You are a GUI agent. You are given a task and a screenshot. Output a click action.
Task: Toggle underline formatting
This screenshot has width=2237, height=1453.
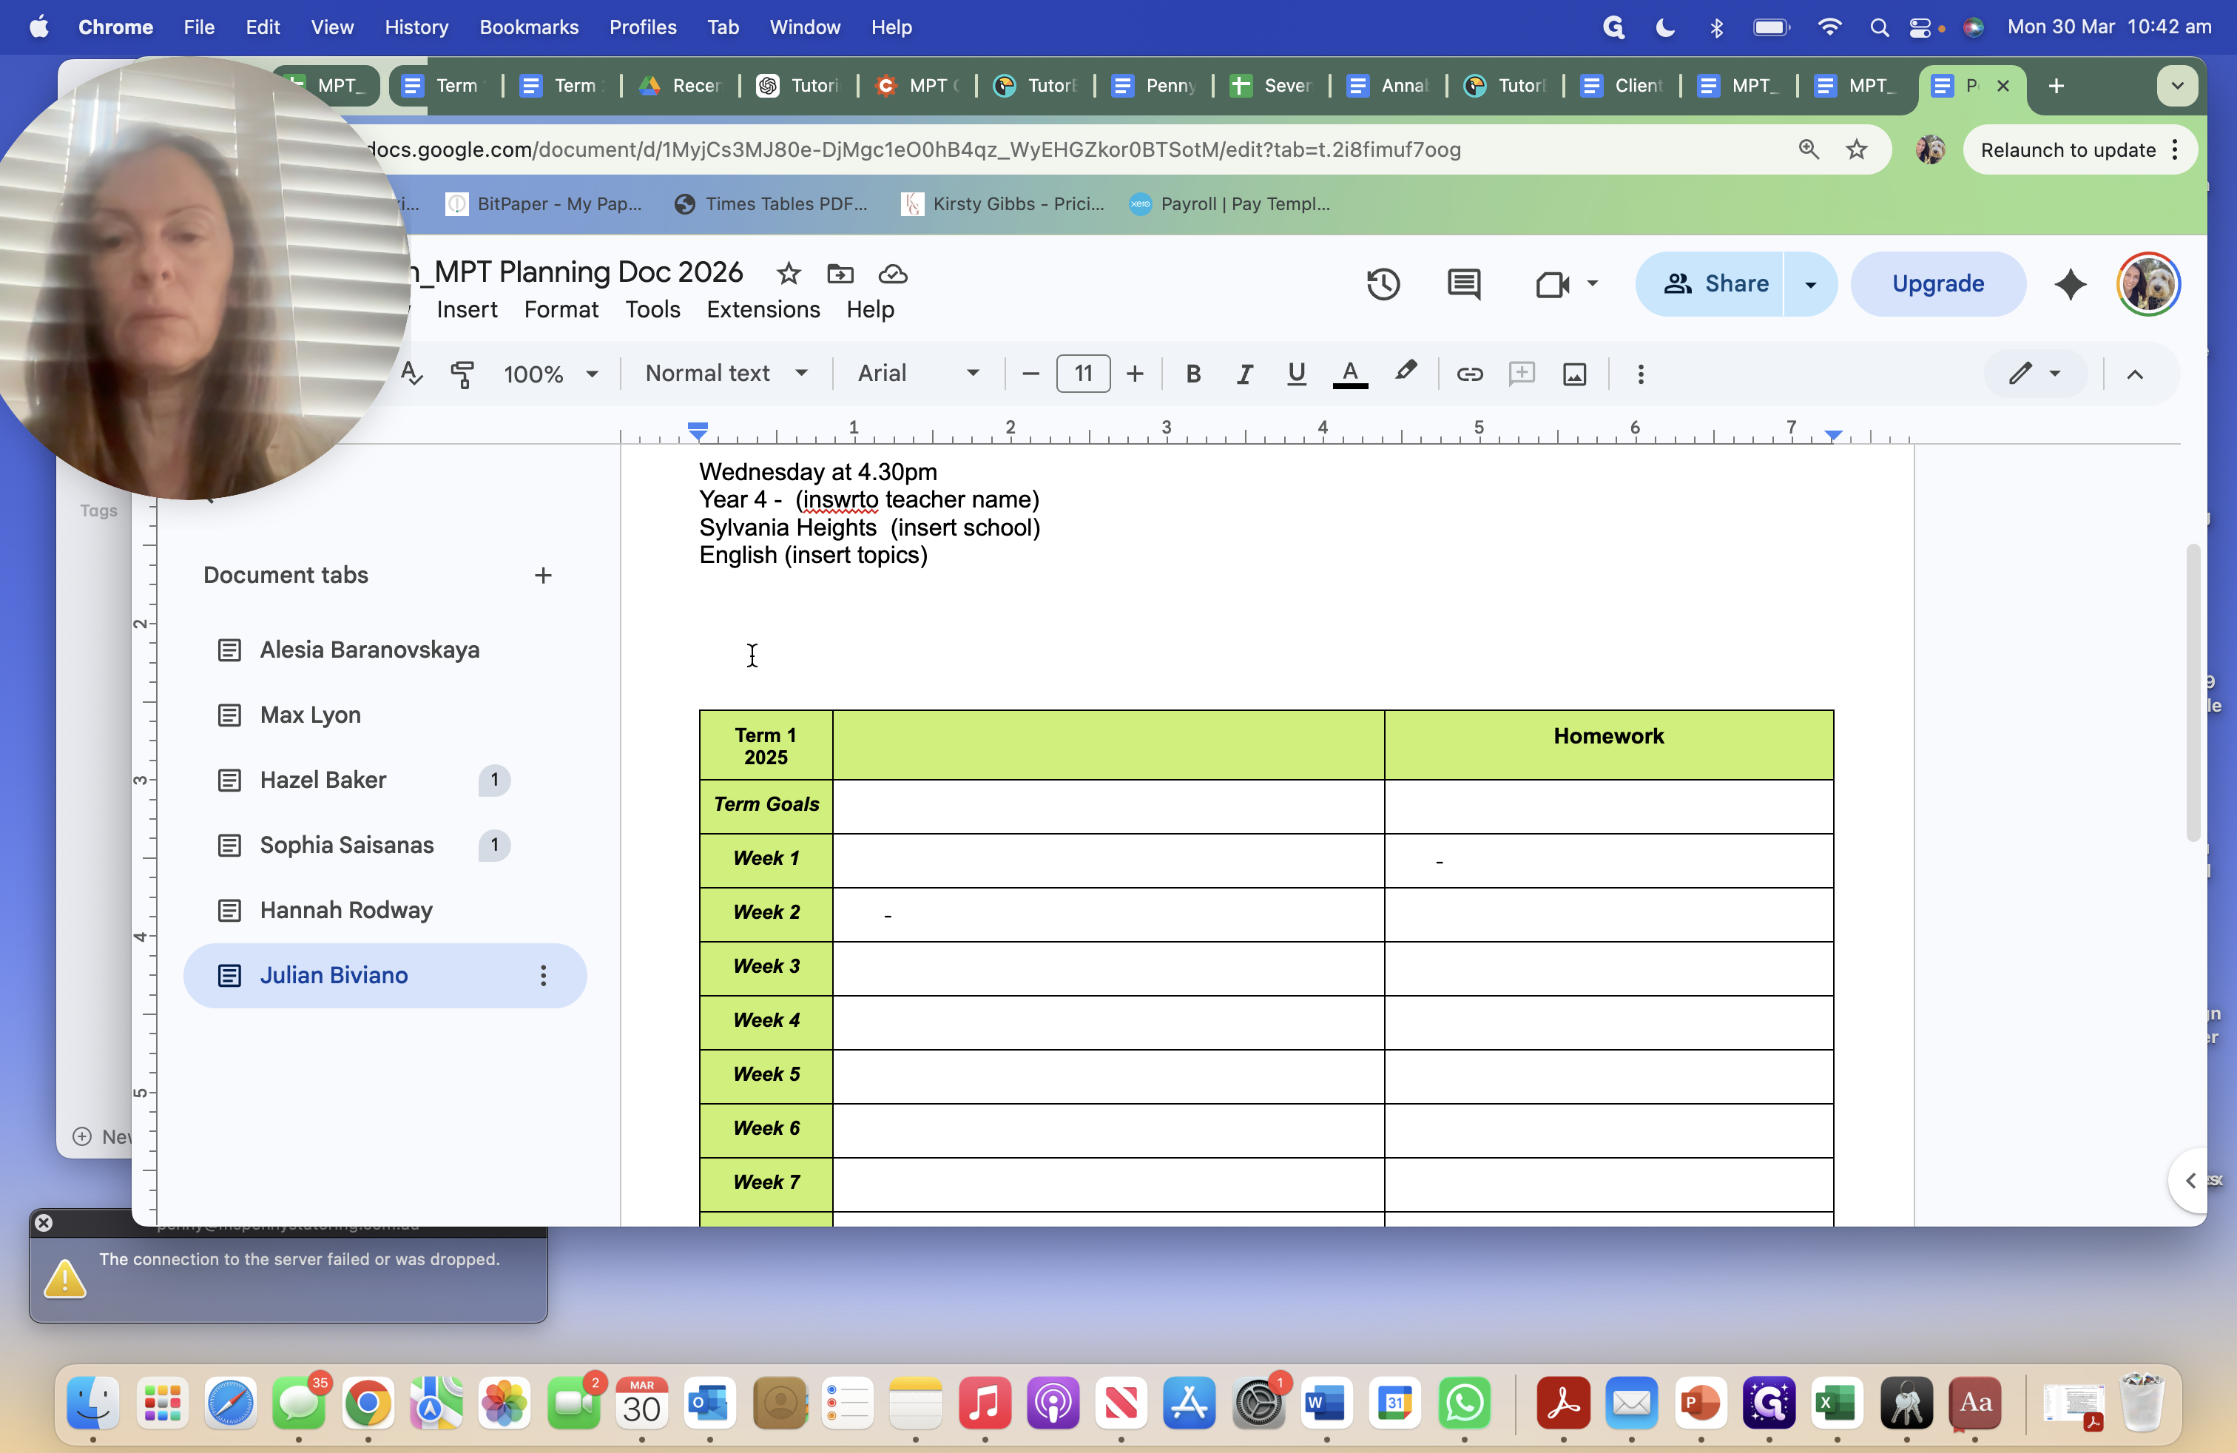point(1296,374)
